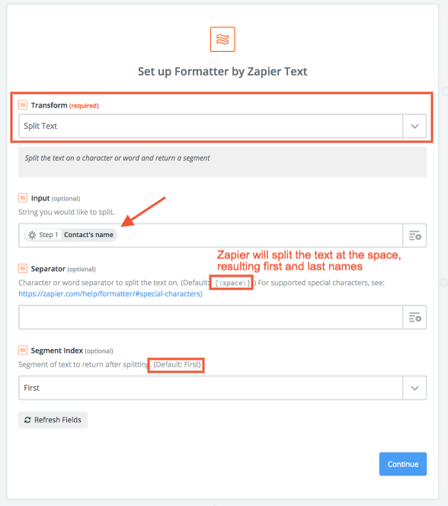Open the First segment index selector
448x506 pixels.
[x=210, y=388]
